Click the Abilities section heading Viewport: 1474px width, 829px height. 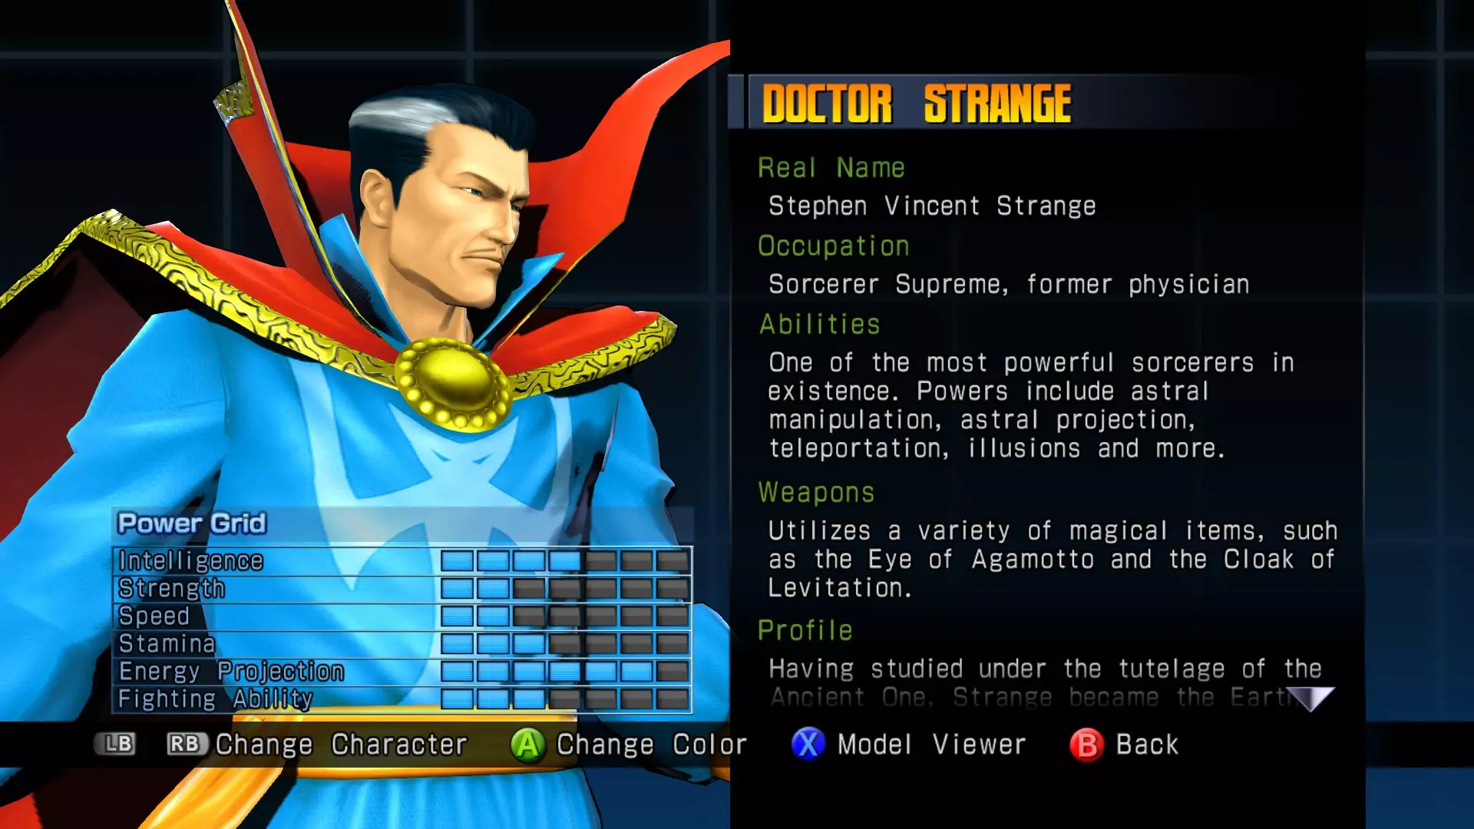tap(819, 324)
